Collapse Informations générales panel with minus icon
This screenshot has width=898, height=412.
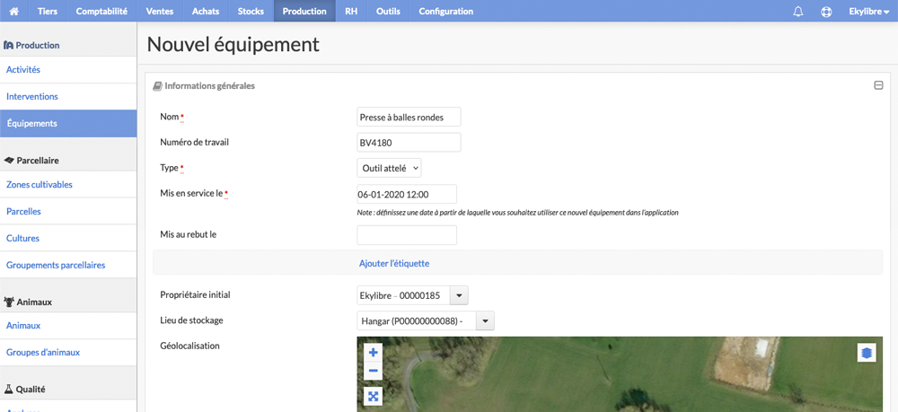(x=878, y=85)
